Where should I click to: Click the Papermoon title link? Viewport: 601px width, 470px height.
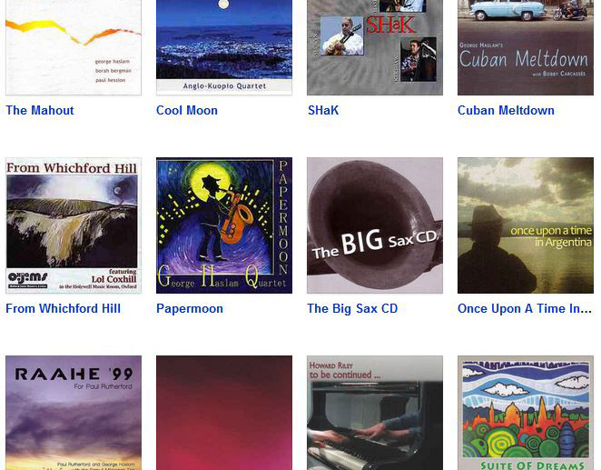click(190, 309)
